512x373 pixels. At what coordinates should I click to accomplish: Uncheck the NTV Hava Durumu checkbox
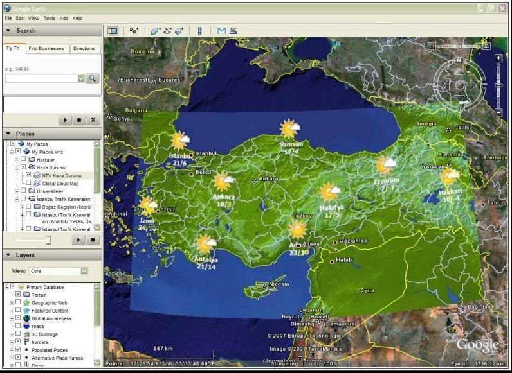click(28, 175)
